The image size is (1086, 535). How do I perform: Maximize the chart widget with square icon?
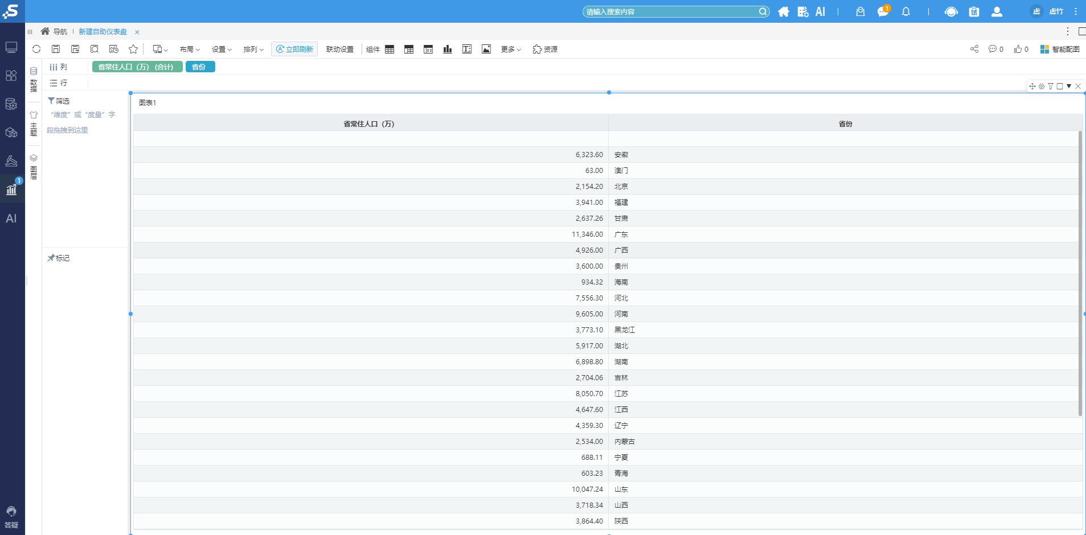[1060, 87]
